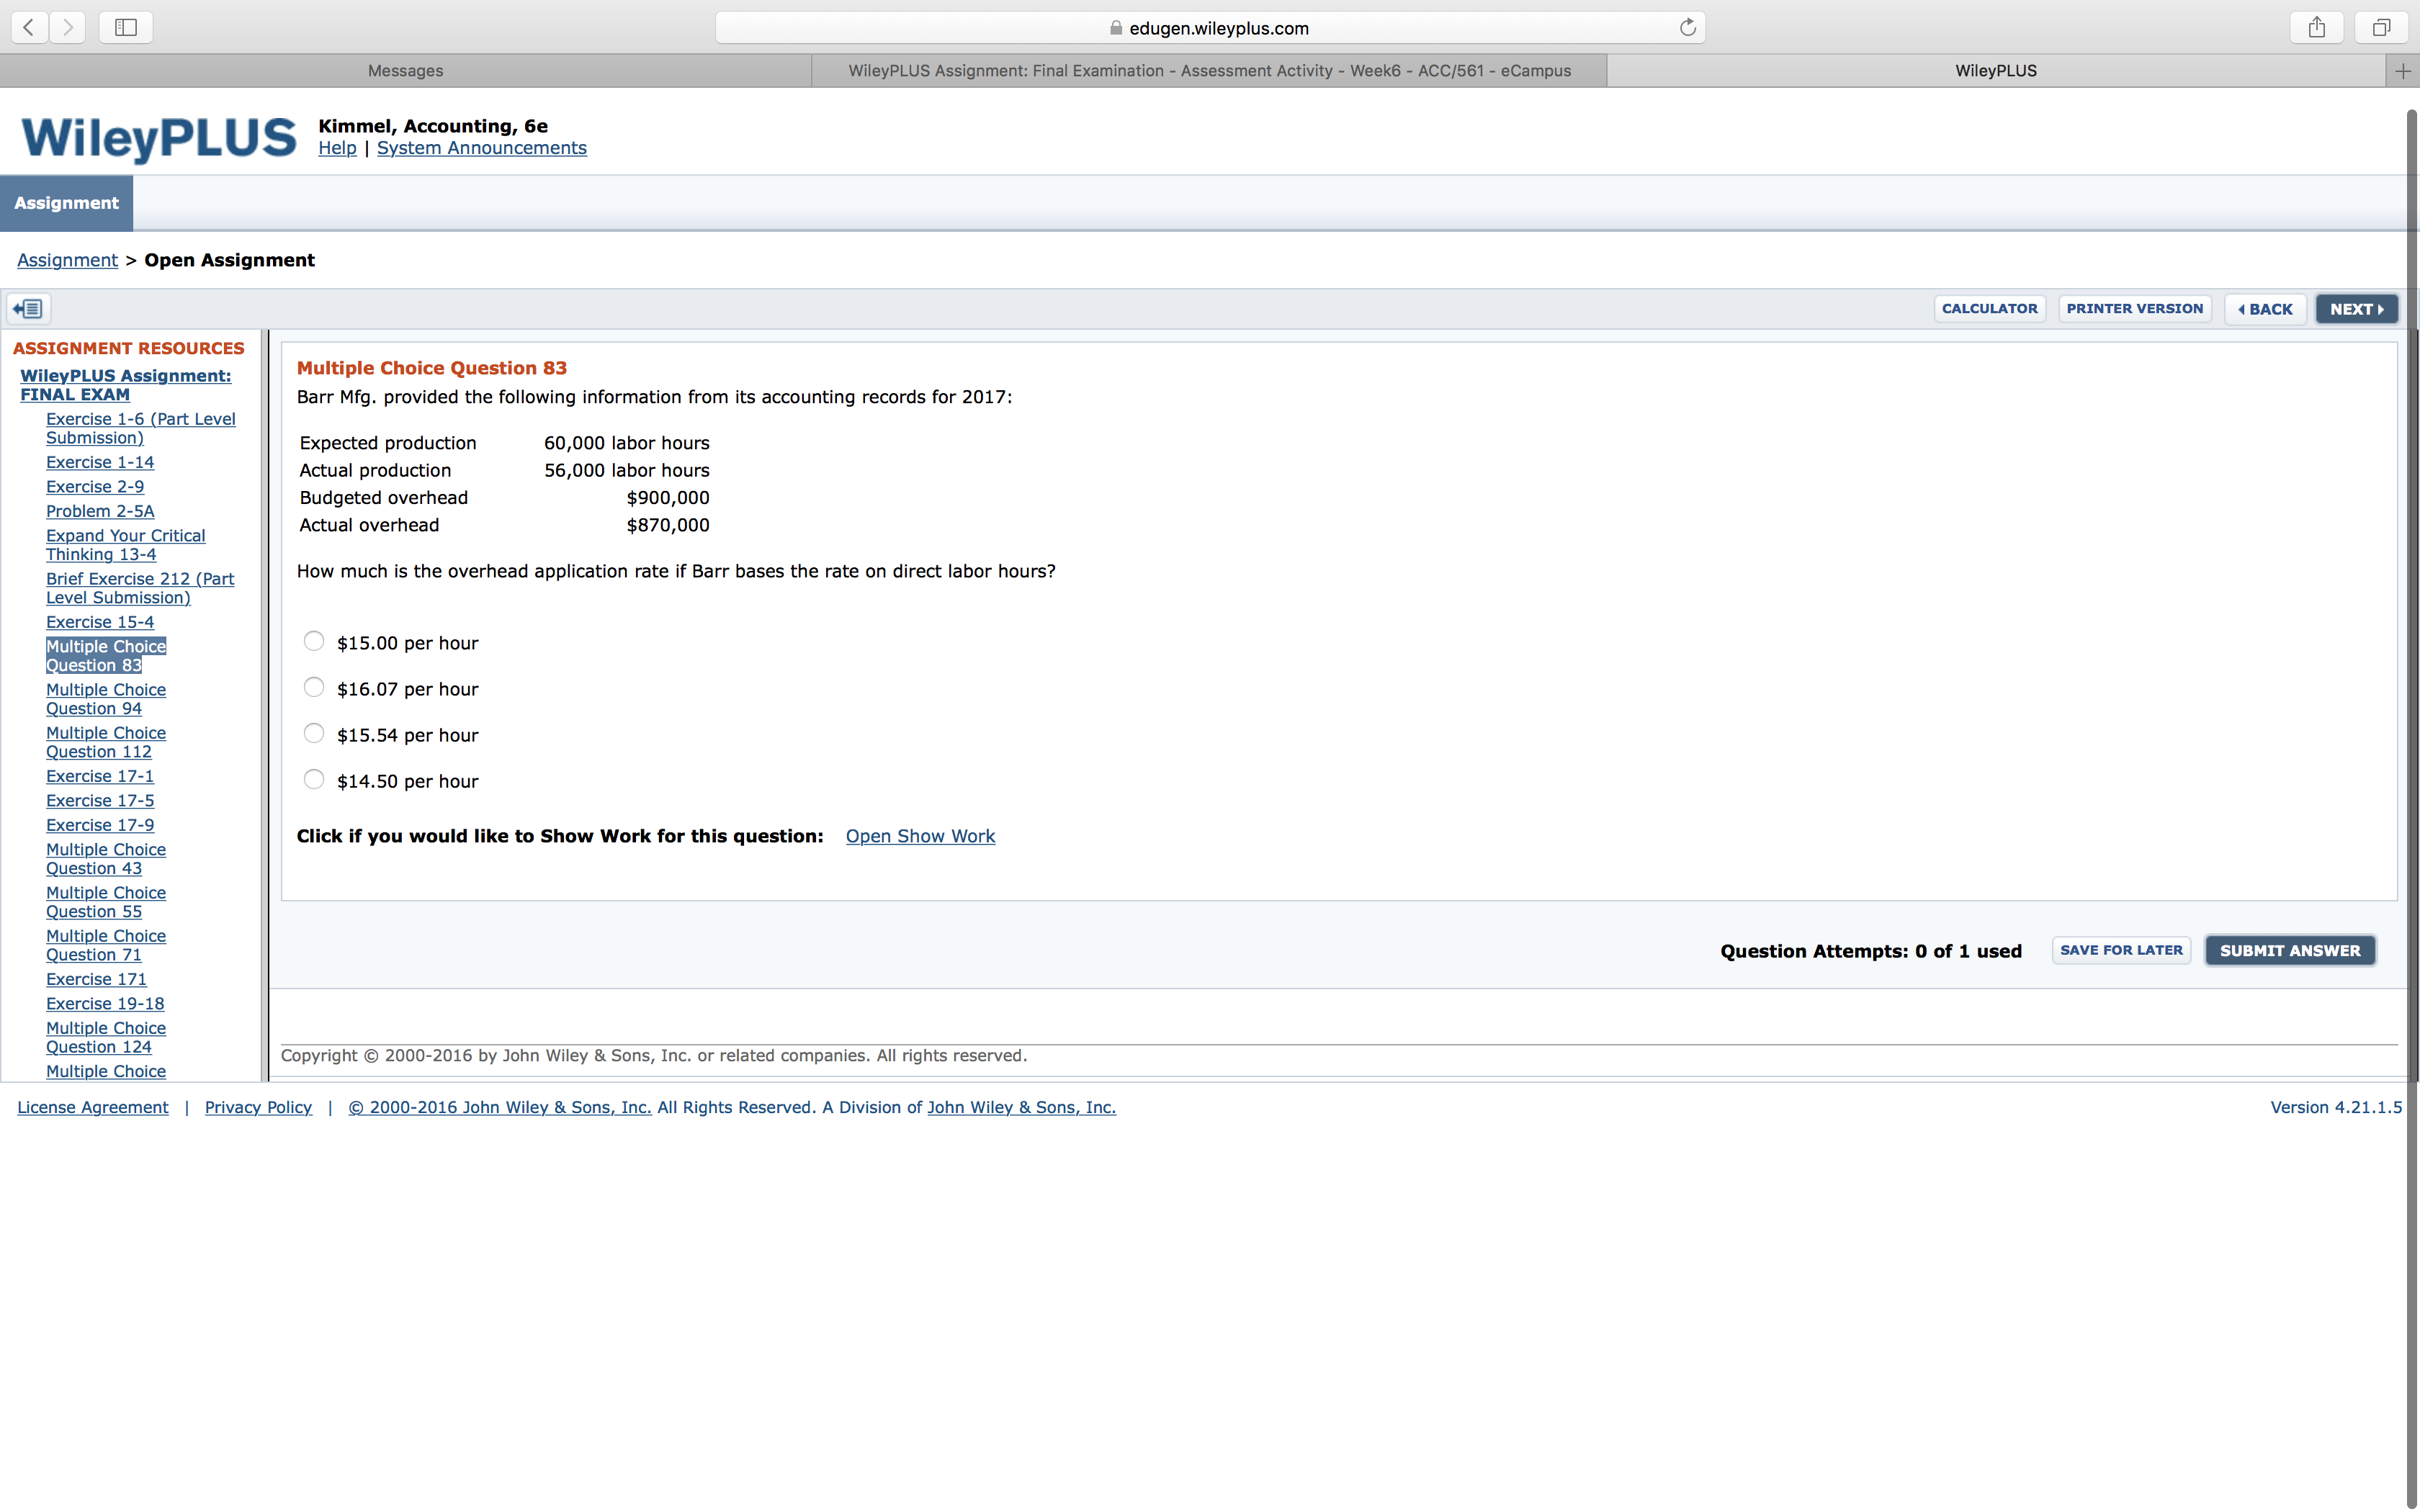Show all tabs overview
2420x1512 pixels.
(x=2381, y=27)
